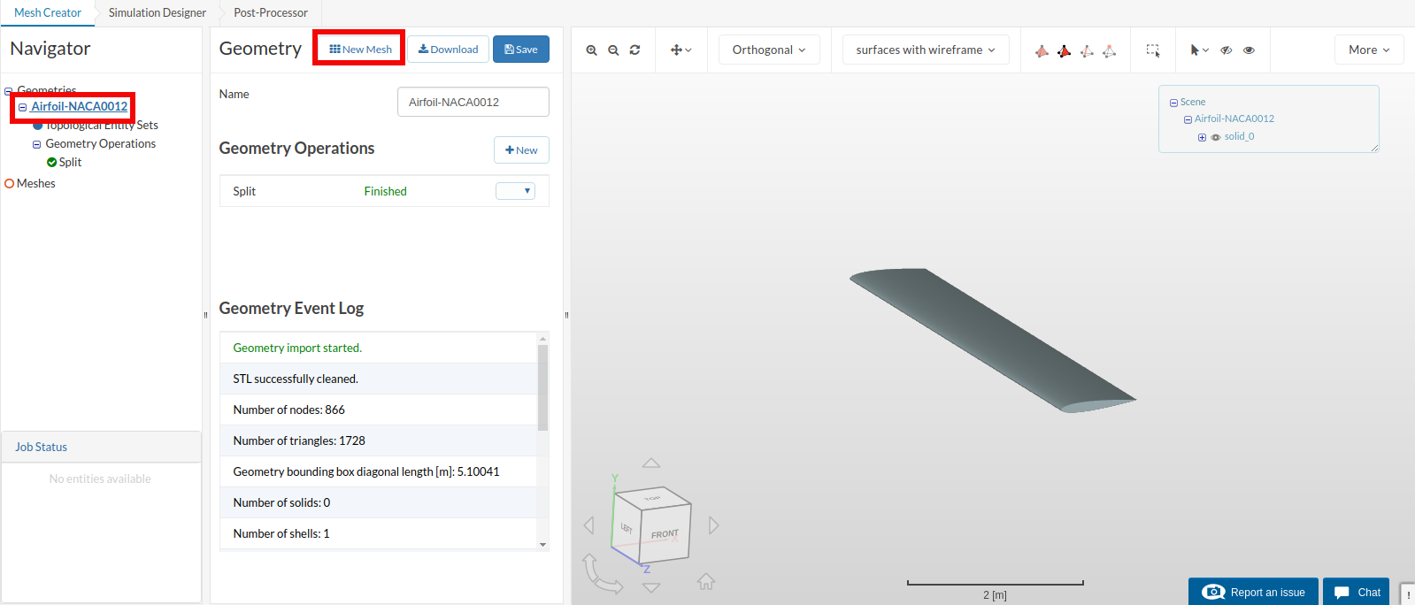The height and width of the screenshot is (605, 1415).
Task: Expand the solid_0 node
Action: point(1202,137)
